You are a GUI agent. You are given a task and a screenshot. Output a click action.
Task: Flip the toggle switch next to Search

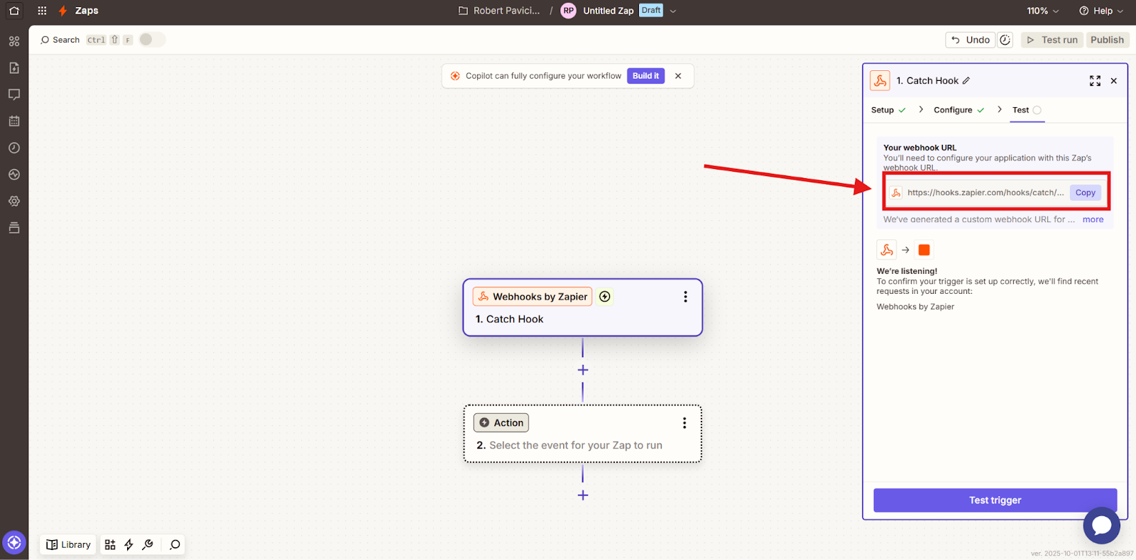coord(151,40)
